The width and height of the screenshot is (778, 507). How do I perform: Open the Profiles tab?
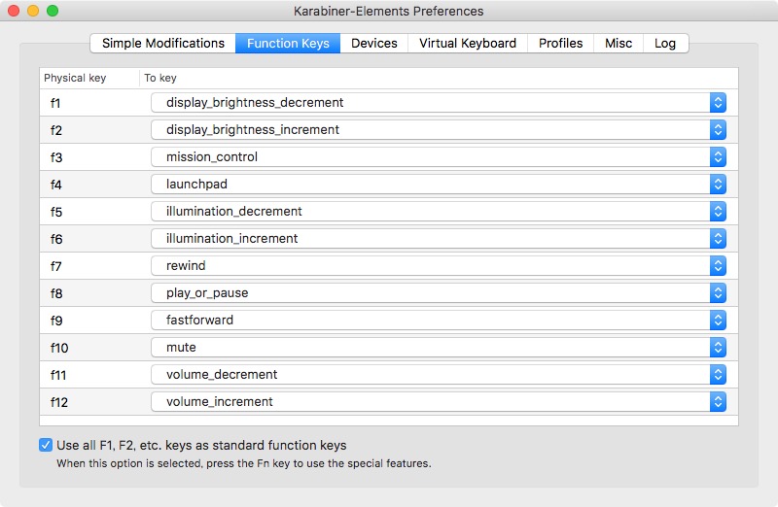tap(561, 44)
